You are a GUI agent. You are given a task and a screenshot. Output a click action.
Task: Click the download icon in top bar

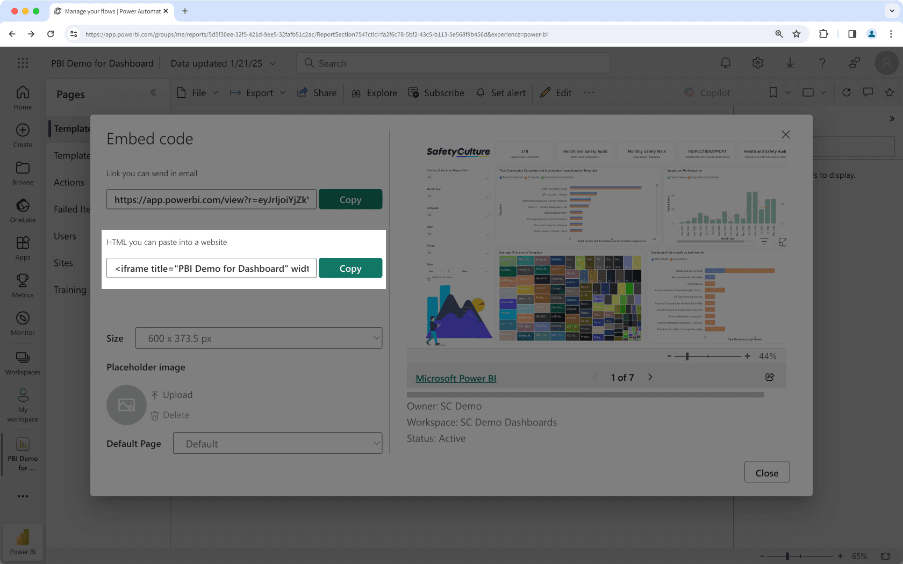click(x=790, y=63)
